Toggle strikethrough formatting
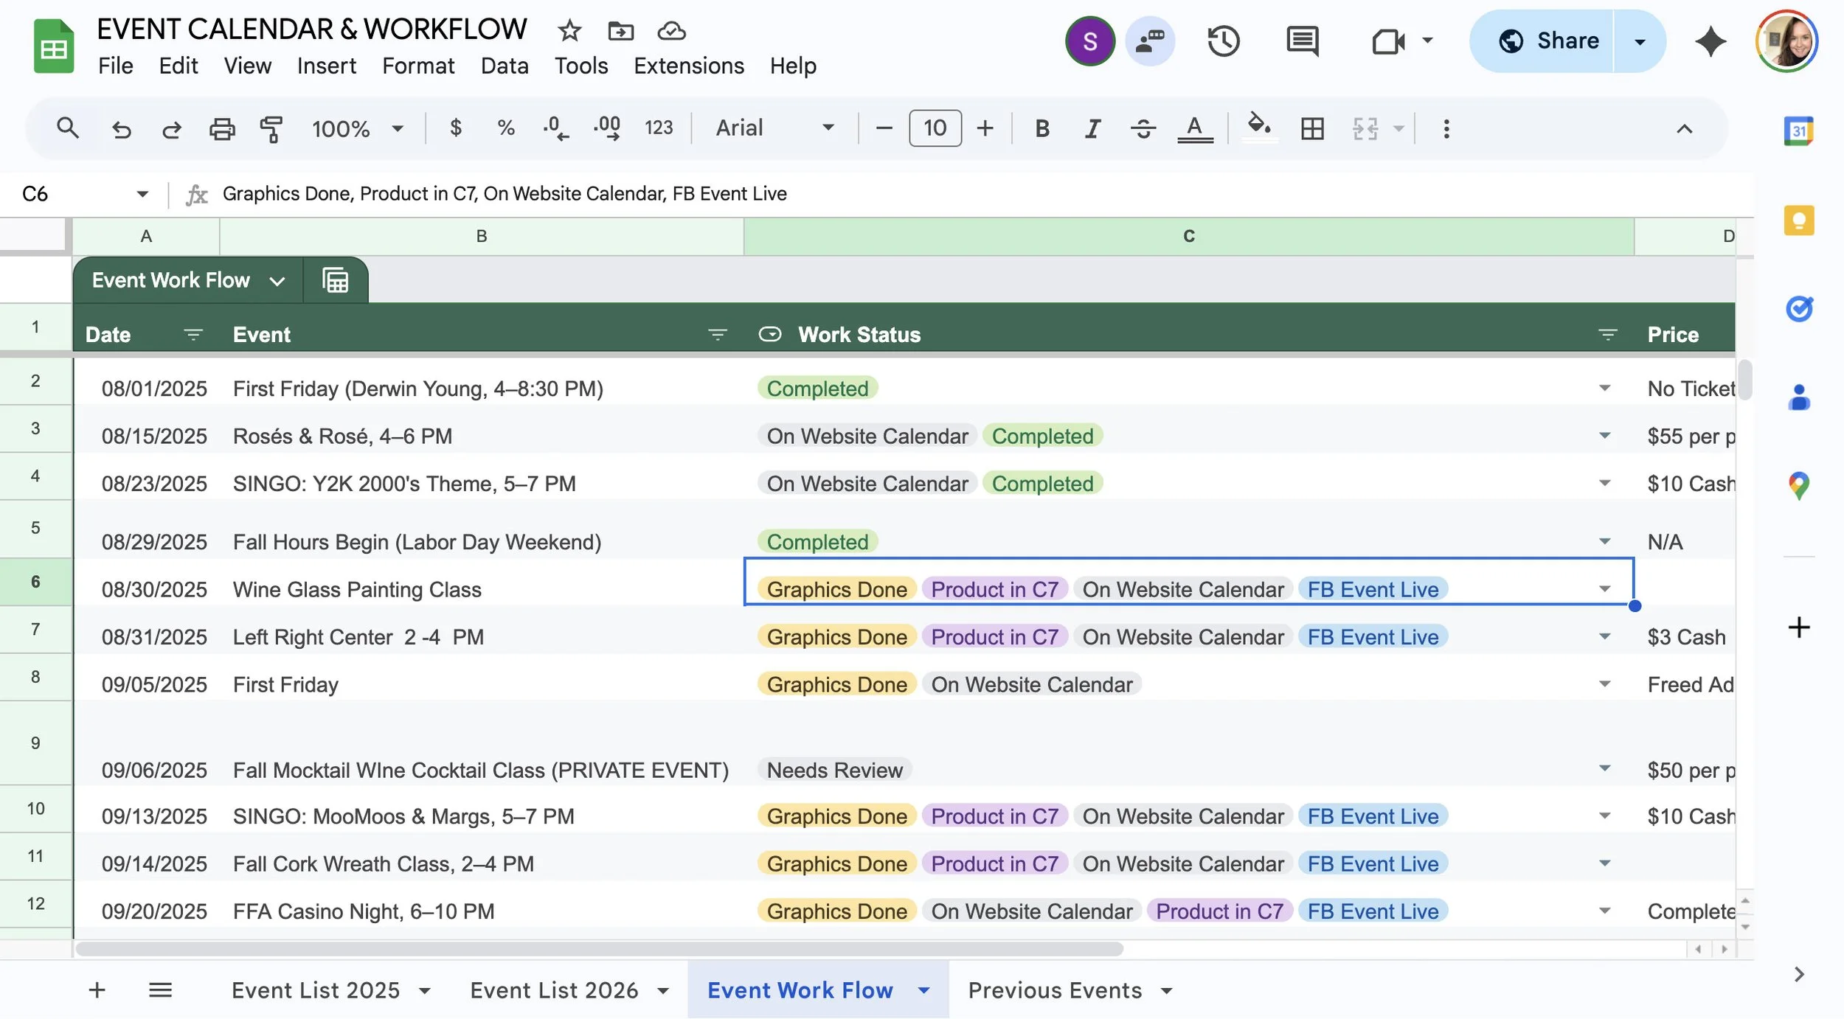 1143,129
